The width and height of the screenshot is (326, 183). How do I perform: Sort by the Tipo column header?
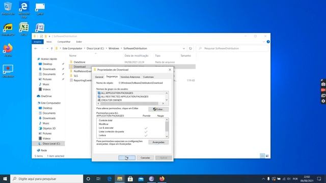pos(157,55)
